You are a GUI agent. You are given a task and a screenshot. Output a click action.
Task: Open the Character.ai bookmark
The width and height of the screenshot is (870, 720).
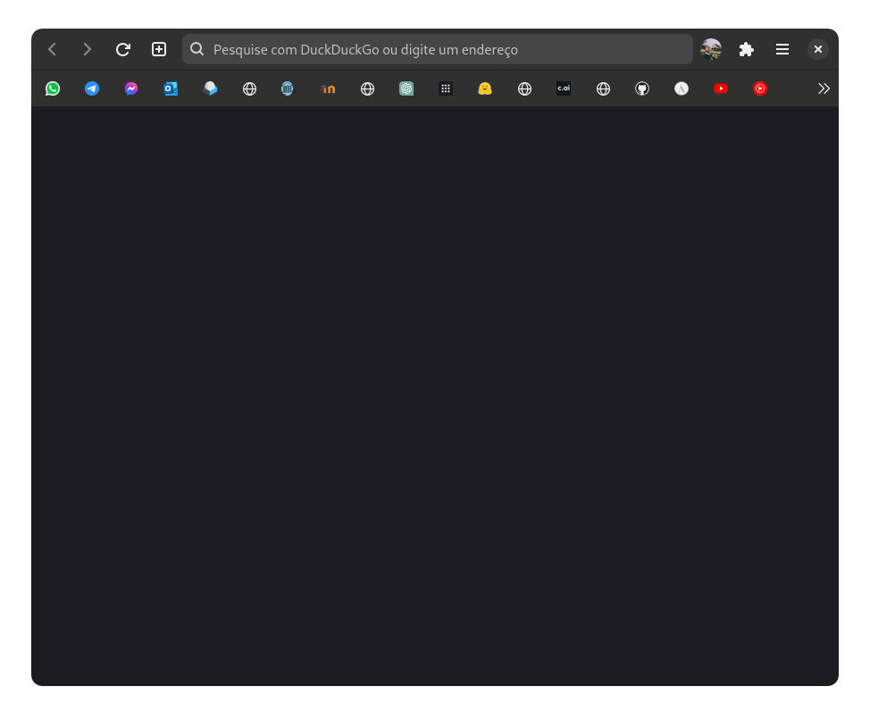click(564, 88)
